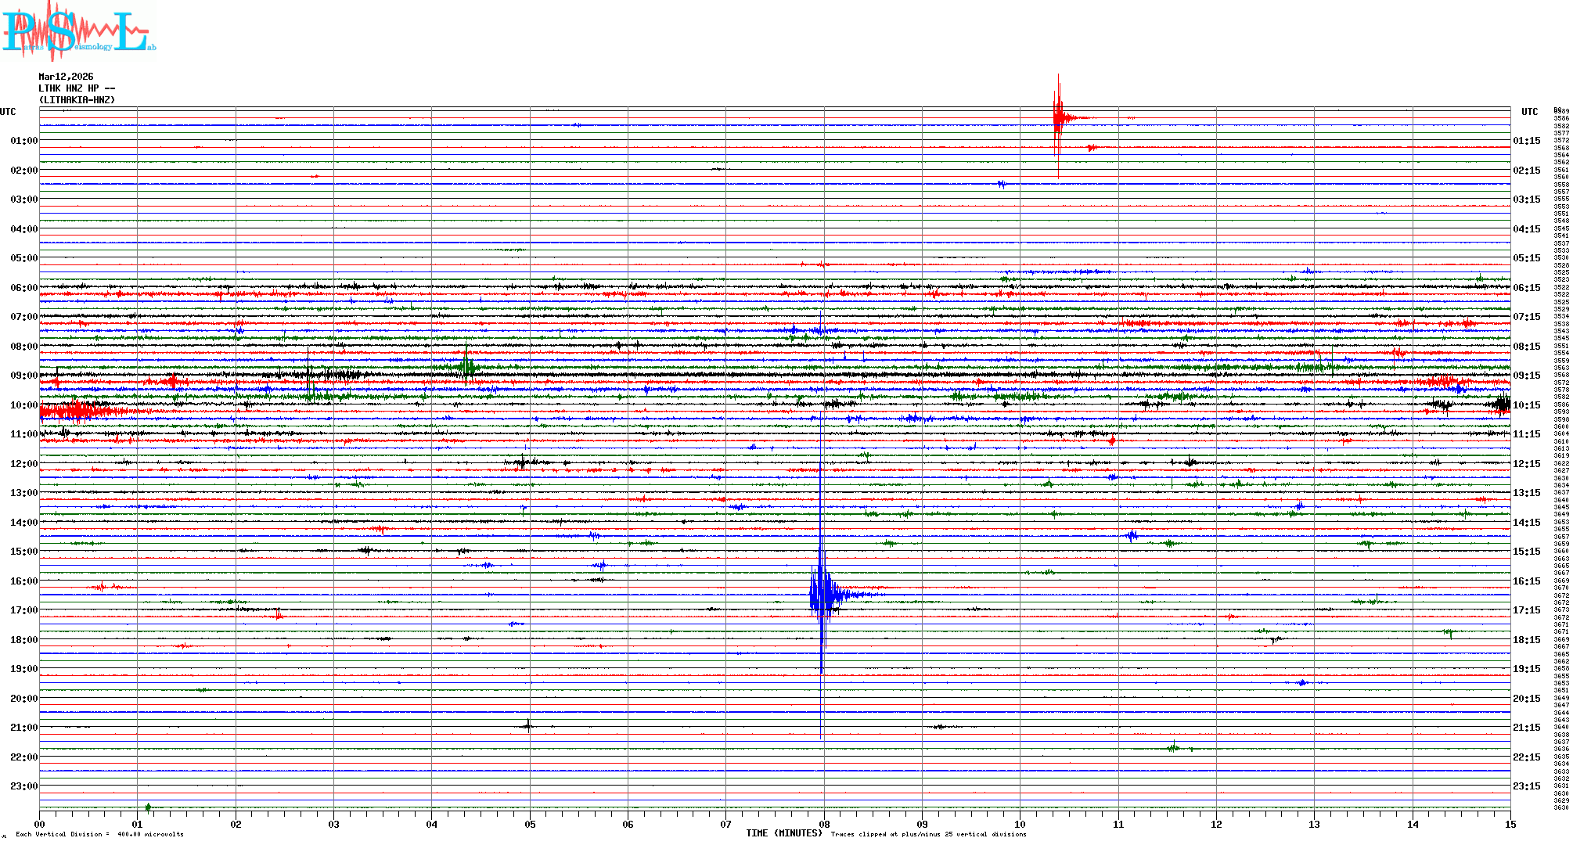This screenshot has width=1573, height=845.
Task: Click the 'Each Vertical Division' footer note
Action: (x=99, y=834)
